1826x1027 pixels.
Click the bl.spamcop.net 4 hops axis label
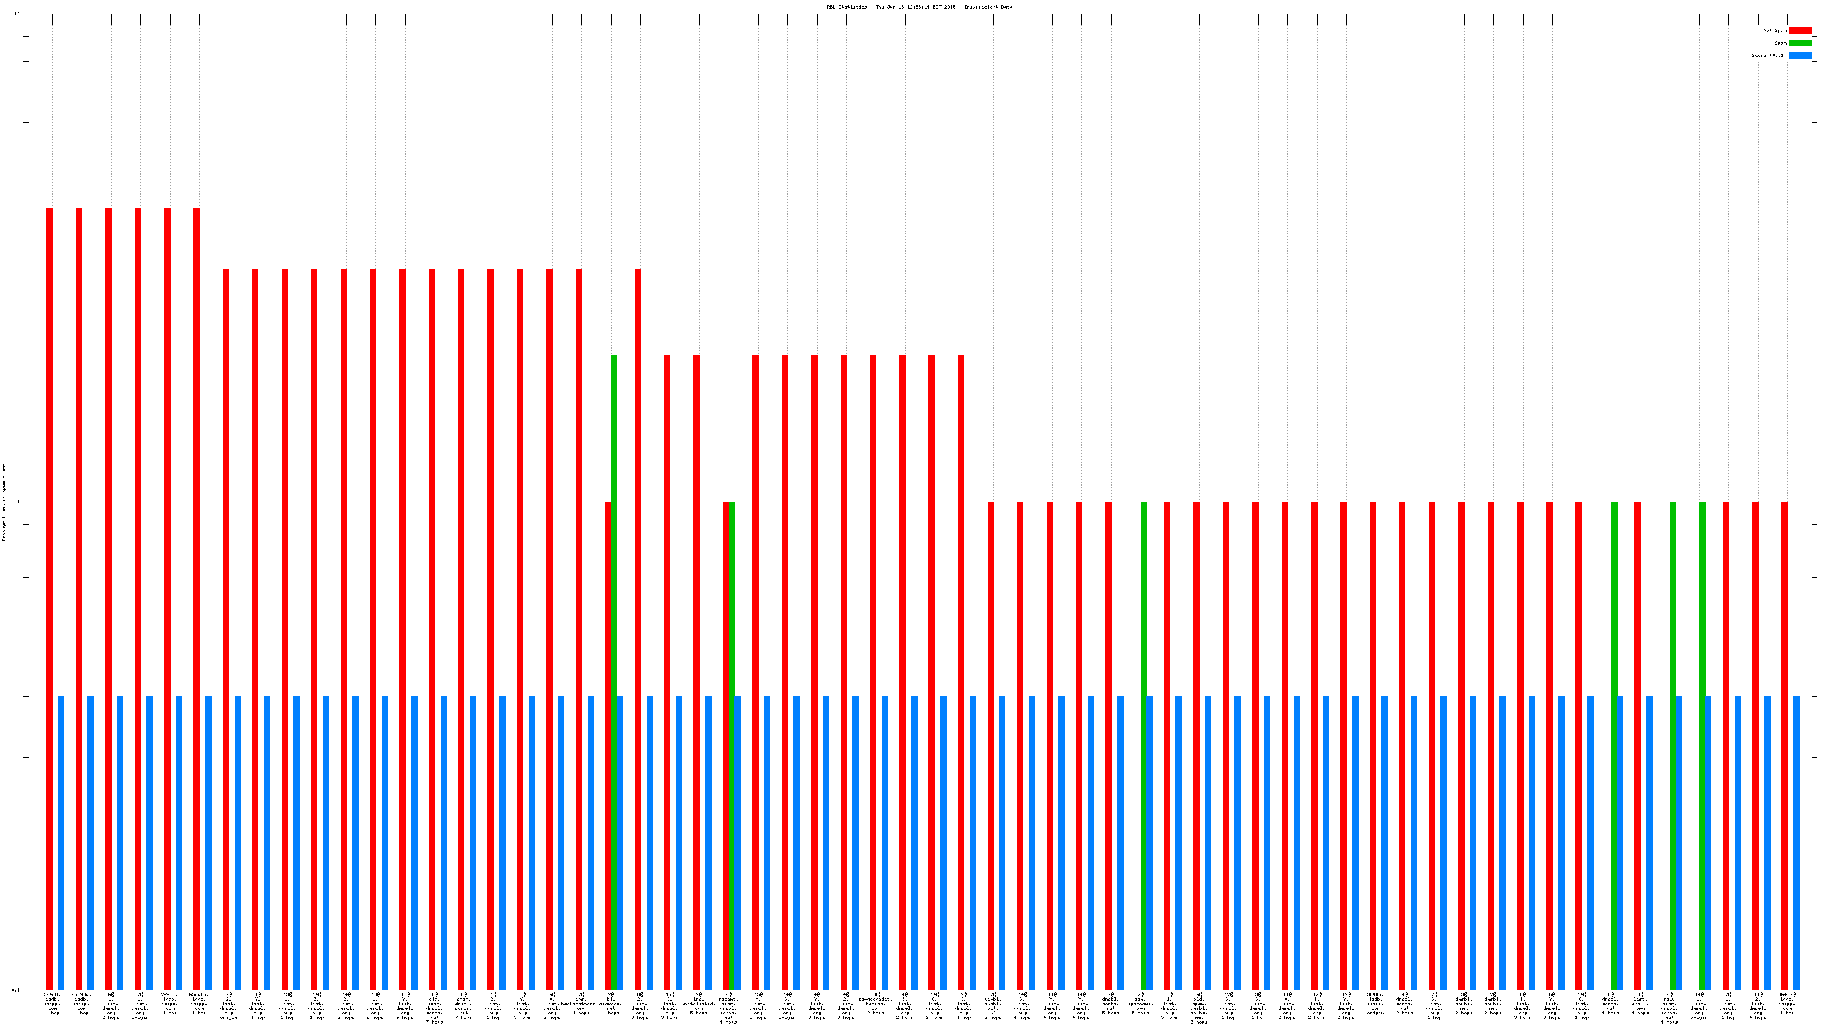[611, 1004]
